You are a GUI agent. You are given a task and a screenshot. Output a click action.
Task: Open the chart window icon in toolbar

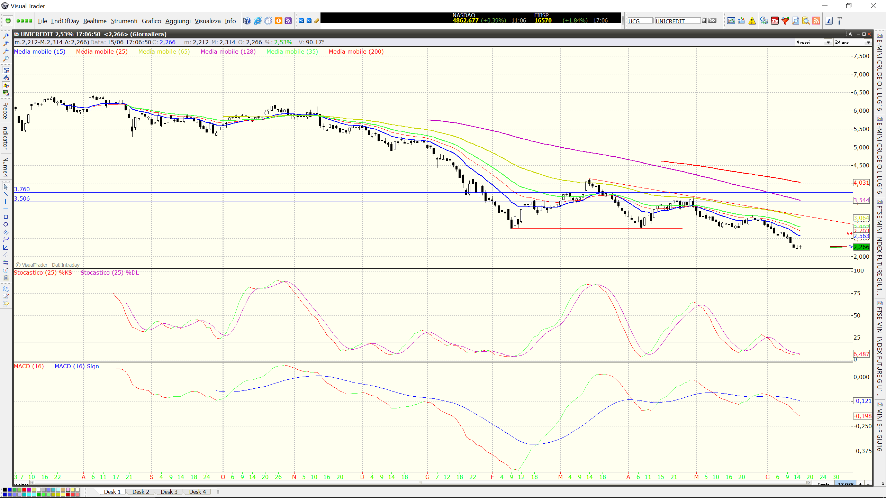click(731, 21)
